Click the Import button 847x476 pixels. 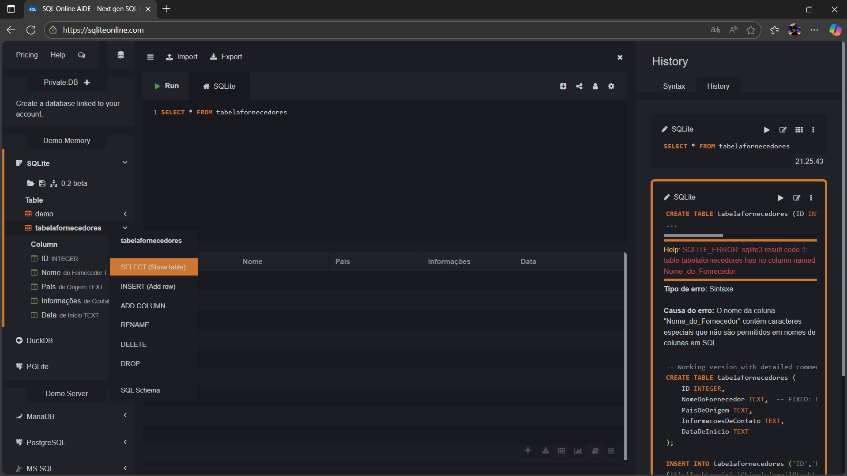pos(182,57)
